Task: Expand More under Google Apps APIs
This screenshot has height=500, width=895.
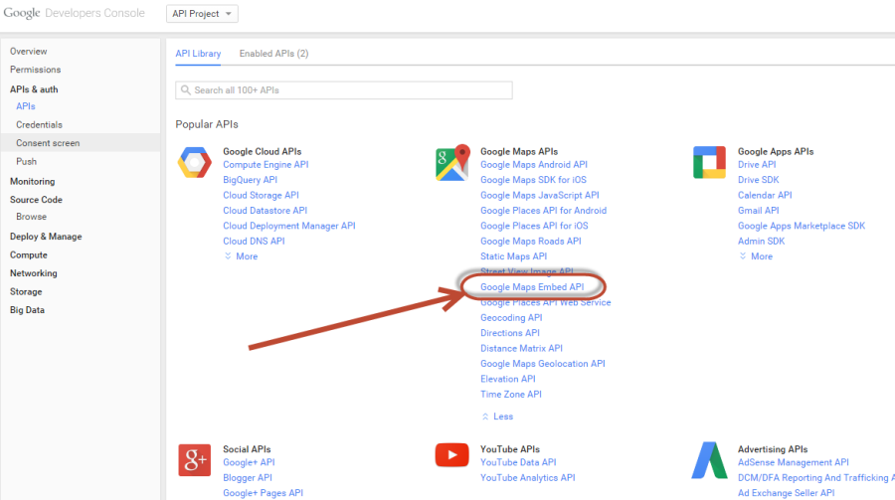Action: (756, 256)
